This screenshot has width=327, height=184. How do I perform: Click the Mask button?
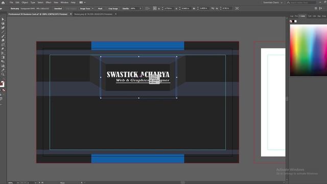point(100,9)
